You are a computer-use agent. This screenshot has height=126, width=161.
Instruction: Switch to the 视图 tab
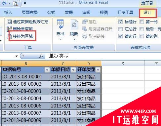click(103, 13)
